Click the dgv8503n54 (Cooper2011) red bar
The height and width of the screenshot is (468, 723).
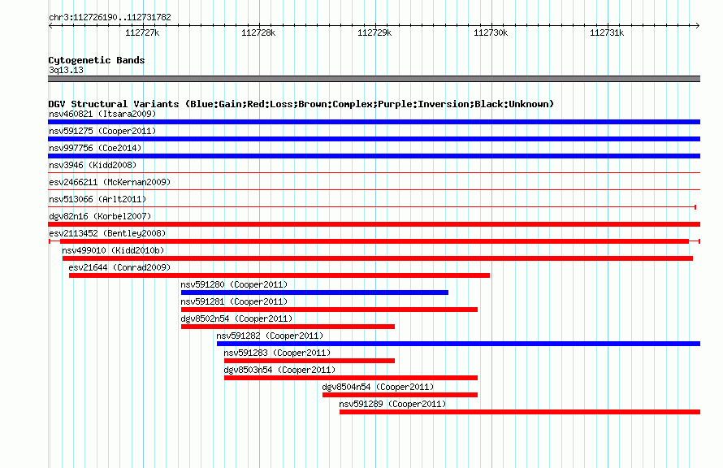pos(351,378)
